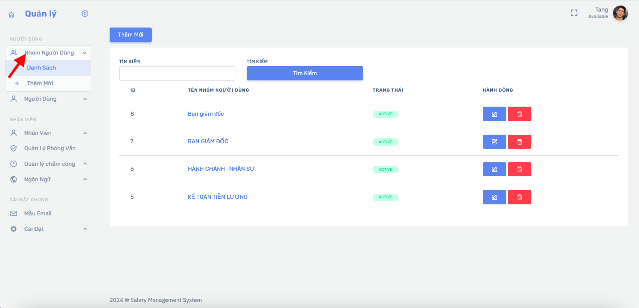This screenshot has width=639, height=308.
Task: Expand the Cài Đặt settings submenu
Action: click(85, 229)
